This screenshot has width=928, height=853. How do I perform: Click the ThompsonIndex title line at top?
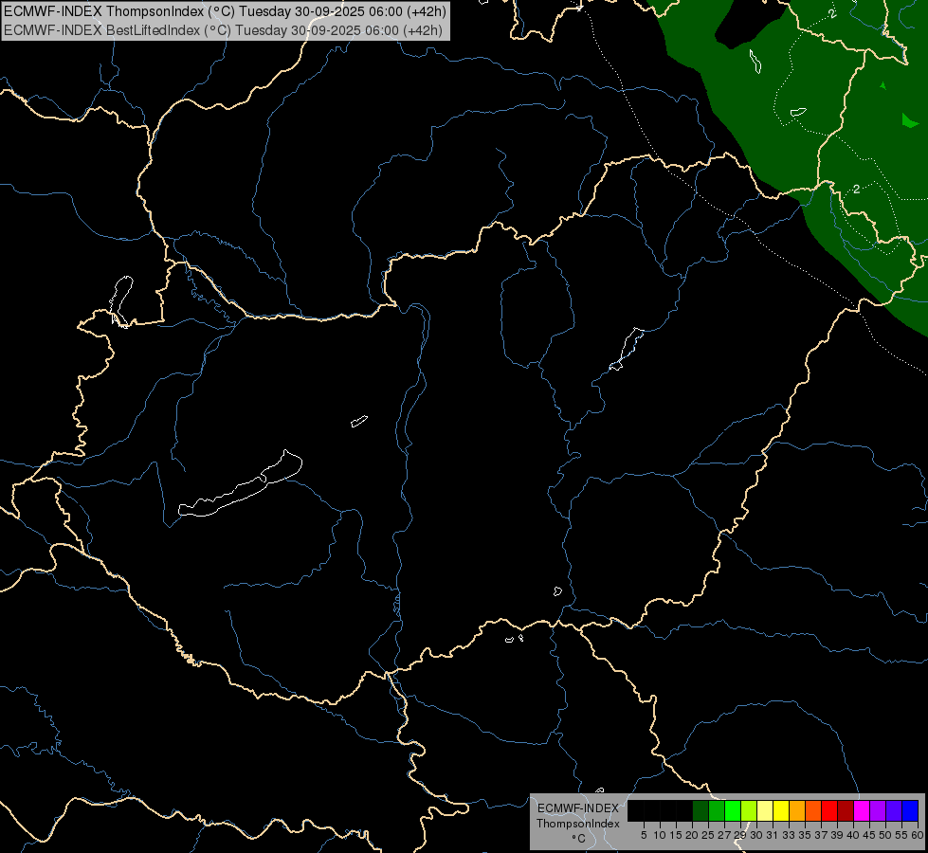click(x=225, y=10)
